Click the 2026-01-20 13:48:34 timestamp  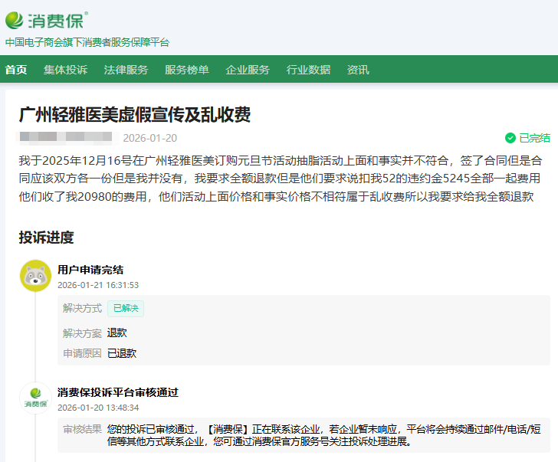98,408
